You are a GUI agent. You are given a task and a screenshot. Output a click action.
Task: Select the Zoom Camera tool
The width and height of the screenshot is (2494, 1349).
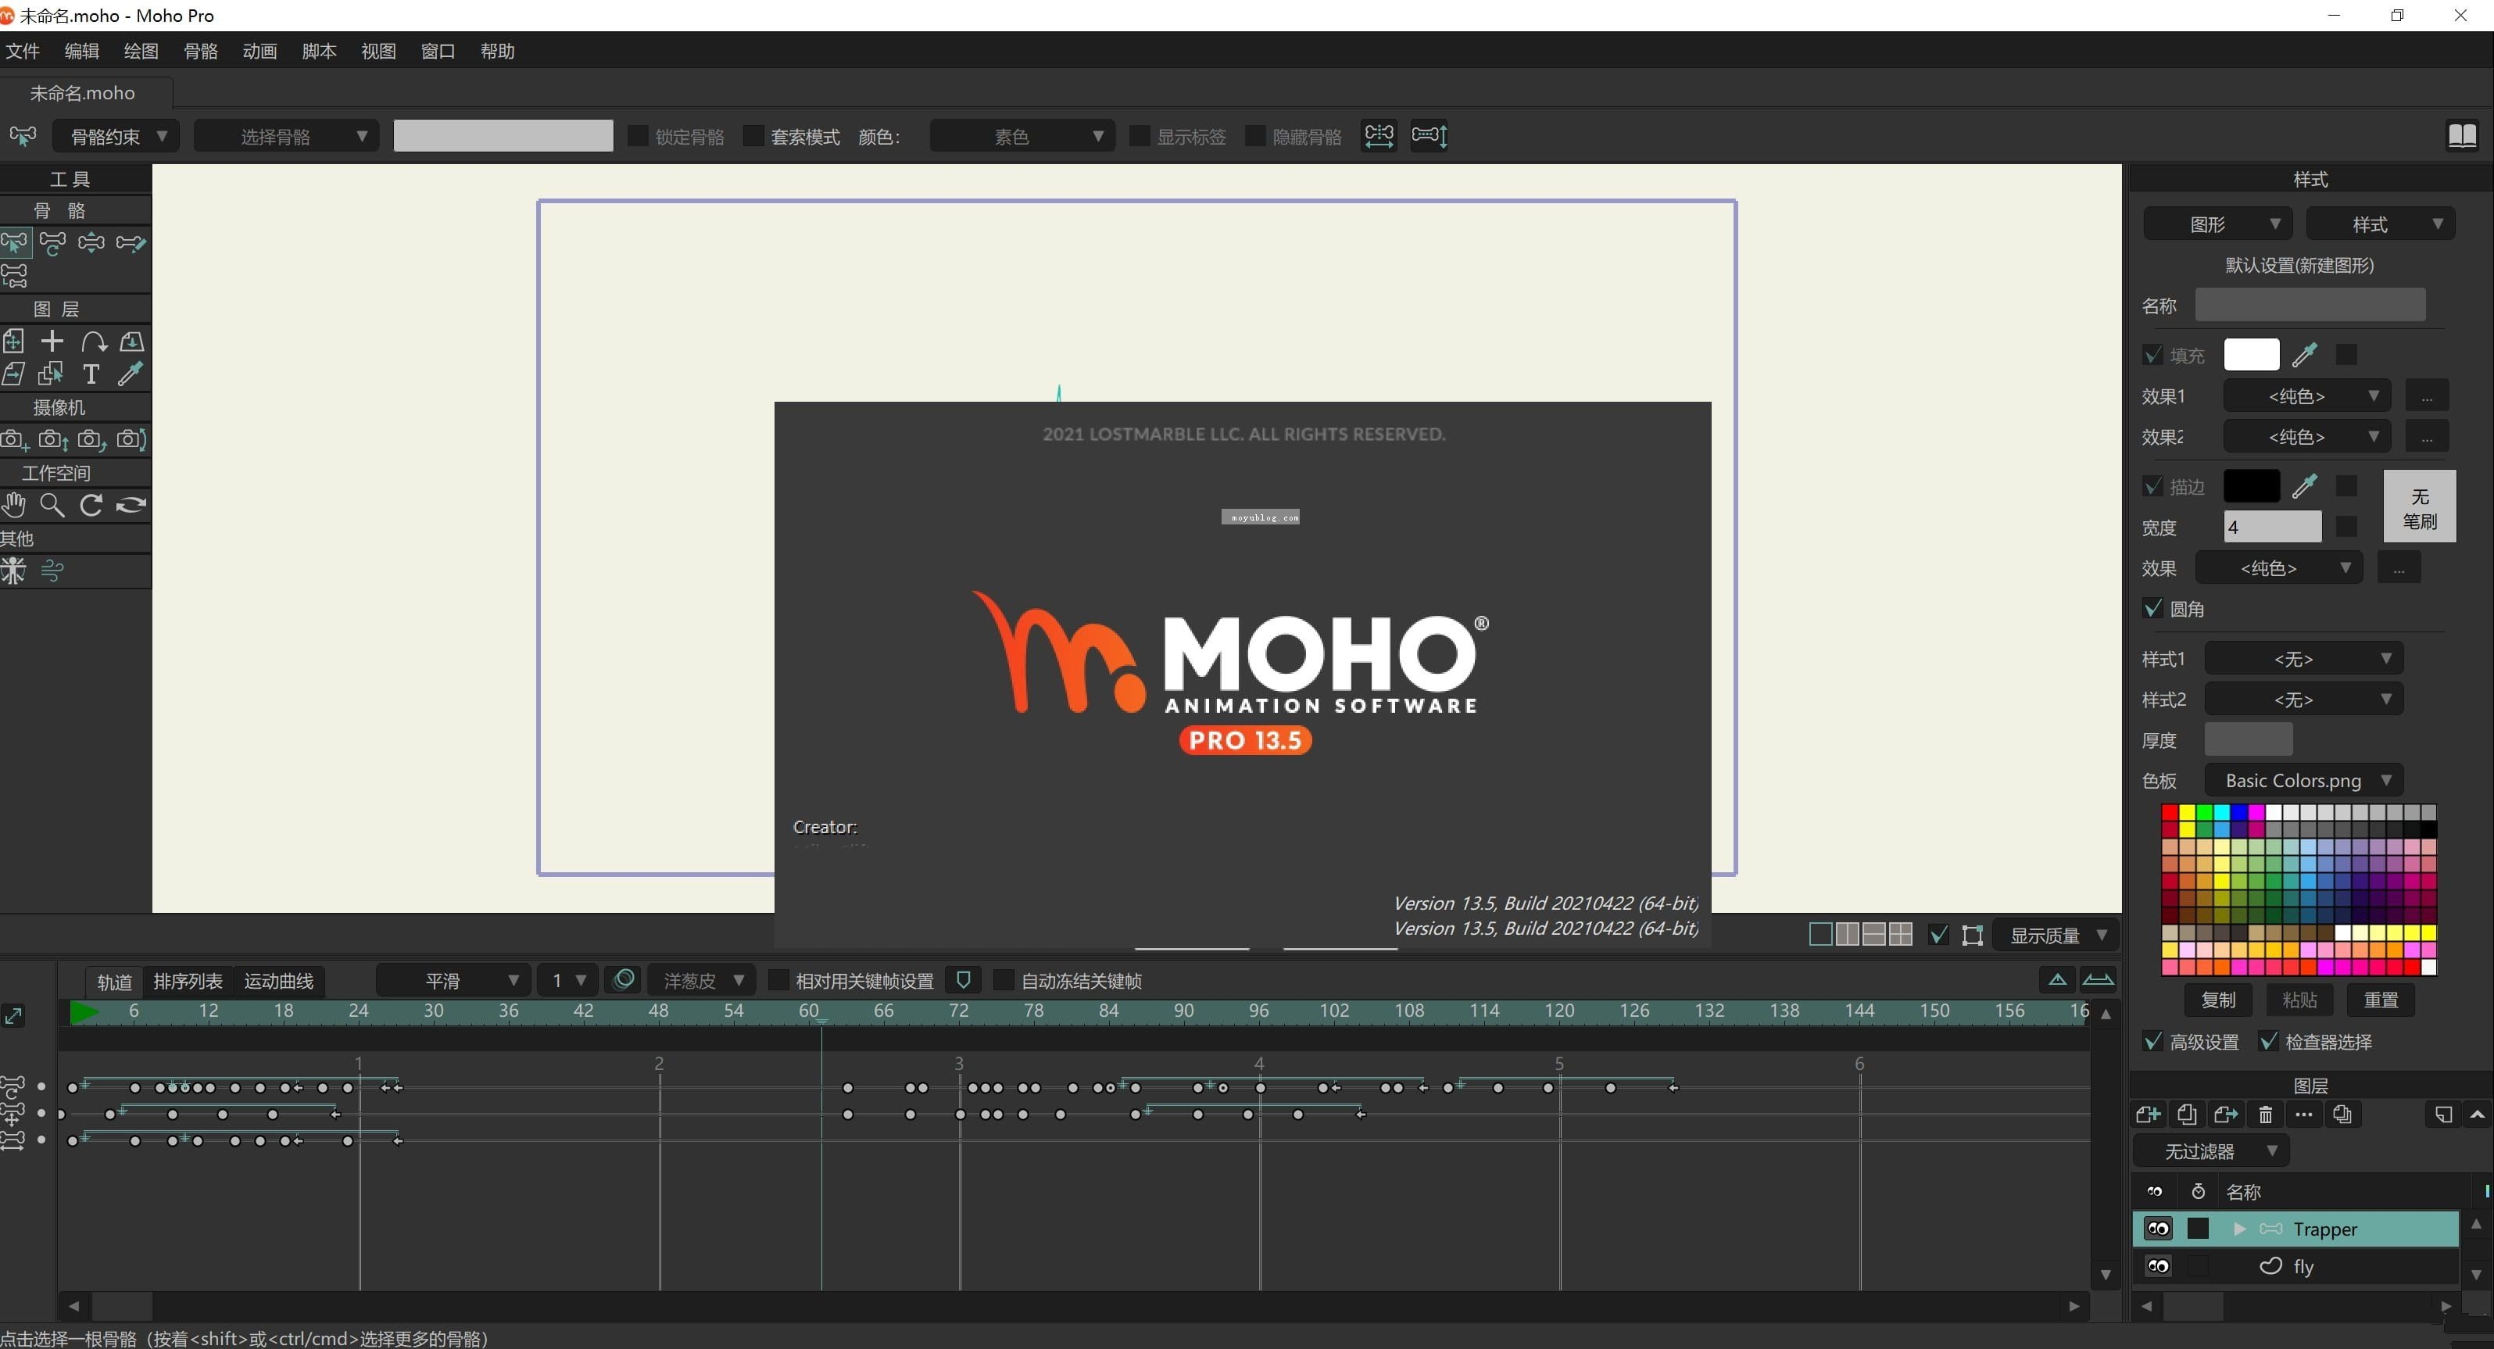pyautogui.click(x=53, y=440)
